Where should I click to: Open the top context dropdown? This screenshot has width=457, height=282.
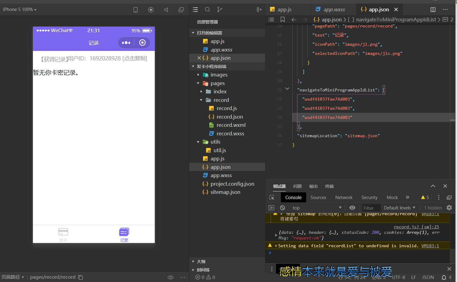point(317,208)
